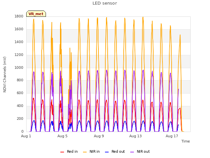Click the 0 y-axis tick label

[22, 131]
